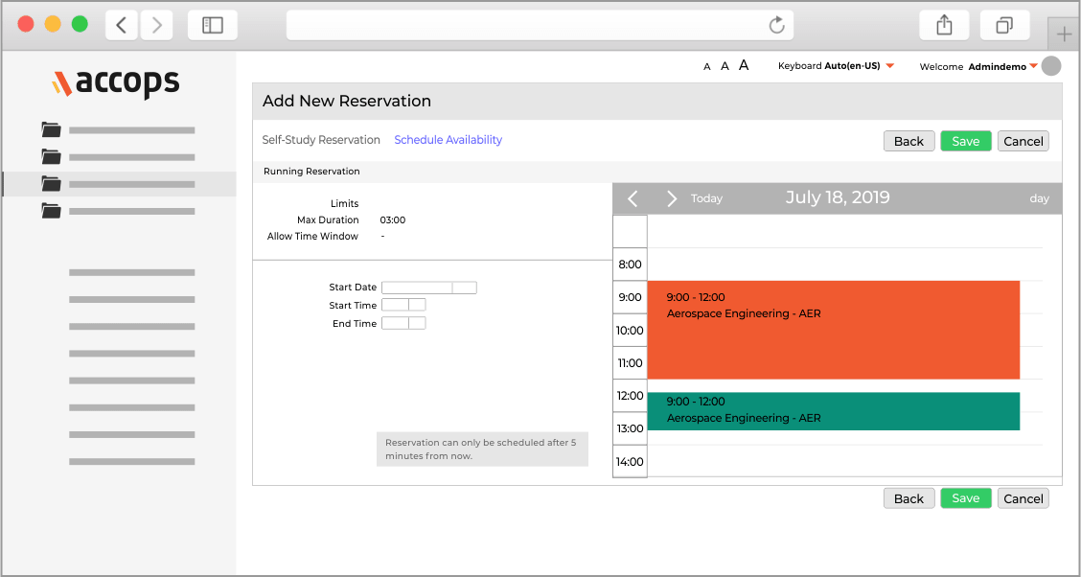Click the top green Save button

tap(965, 141)
